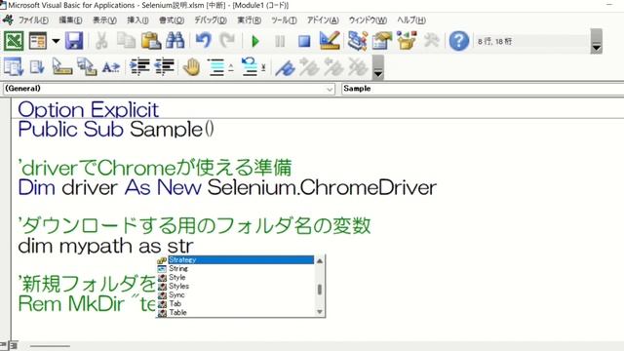Place cursor in 'dim mypath as str' line

pyautogui.click(x=106, y=246)
